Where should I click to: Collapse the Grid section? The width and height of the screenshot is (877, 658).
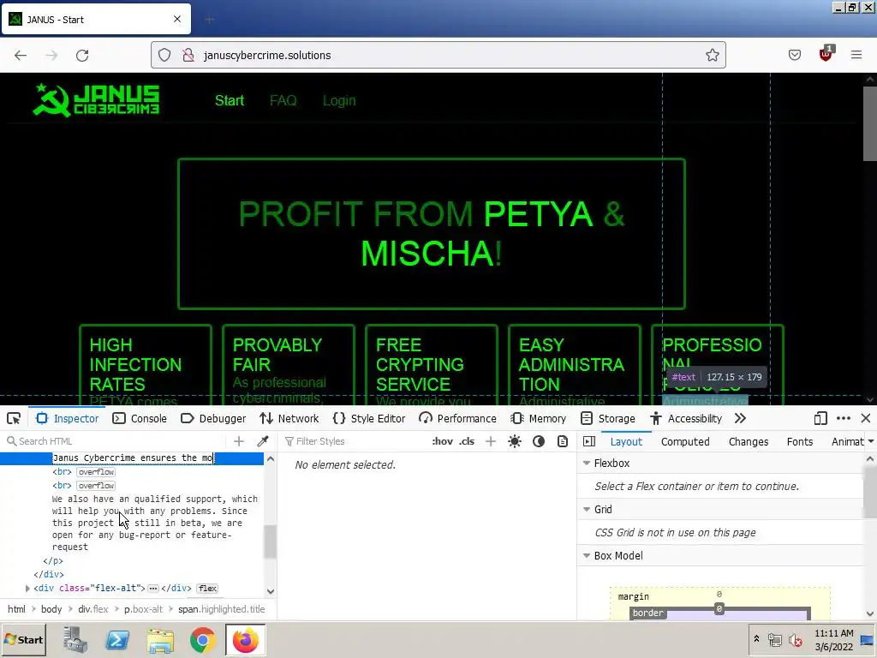587,510
